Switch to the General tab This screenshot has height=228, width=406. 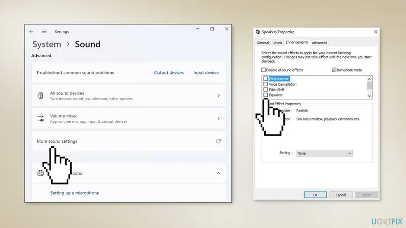click(263, 43)
